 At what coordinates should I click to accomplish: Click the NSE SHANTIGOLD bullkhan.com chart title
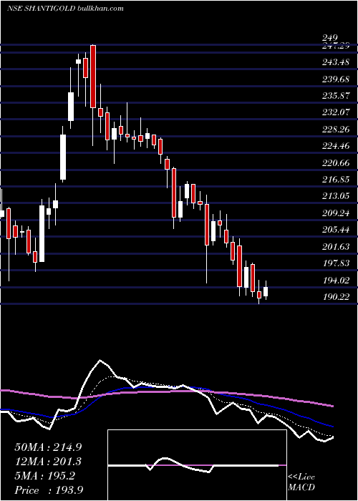[x=65, y=9]
